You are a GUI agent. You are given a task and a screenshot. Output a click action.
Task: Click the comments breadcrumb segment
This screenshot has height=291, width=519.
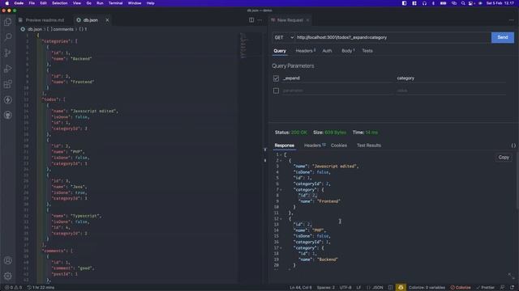tap(60, 29)
